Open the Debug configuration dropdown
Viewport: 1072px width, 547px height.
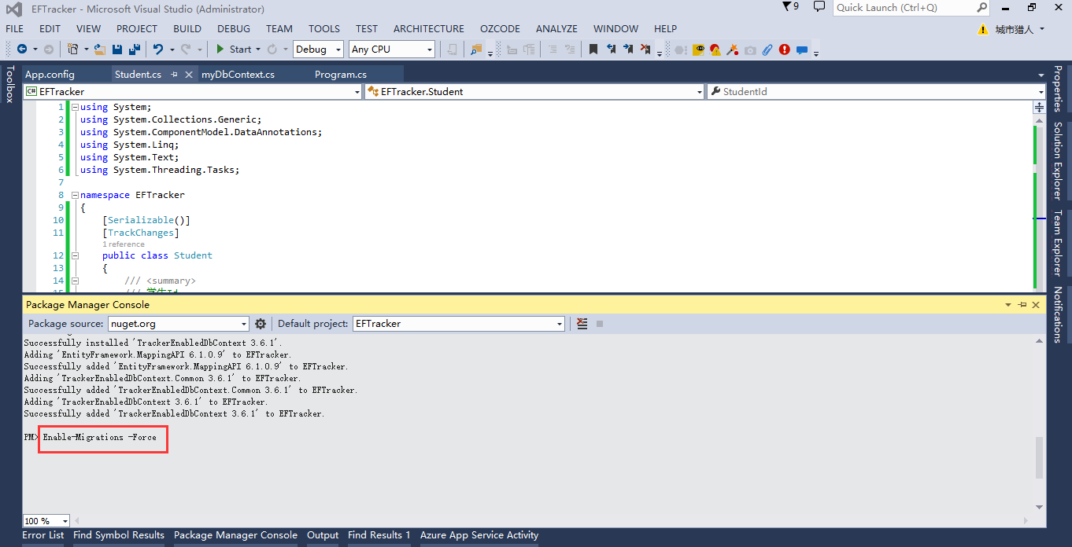339,49
